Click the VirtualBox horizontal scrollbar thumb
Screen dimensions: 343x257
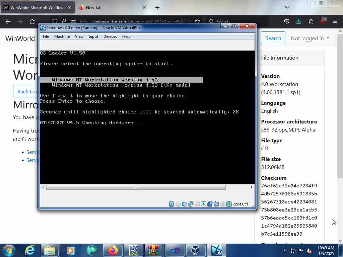(136, 187)
